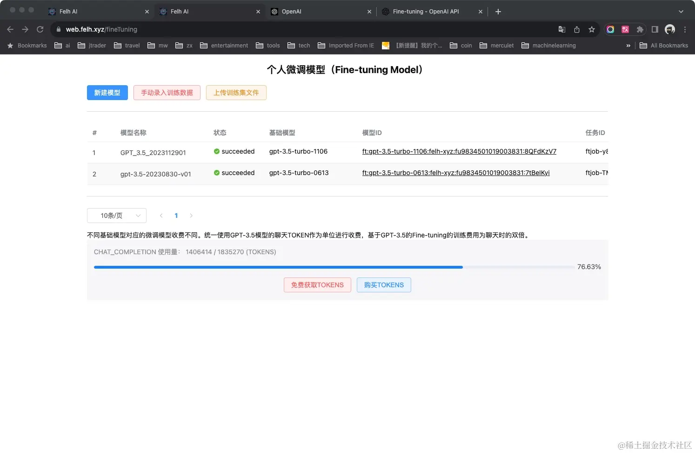The width and height of the screenshot is (695, 453).
Task: Open the share page icon
Action: coord(576,29)
